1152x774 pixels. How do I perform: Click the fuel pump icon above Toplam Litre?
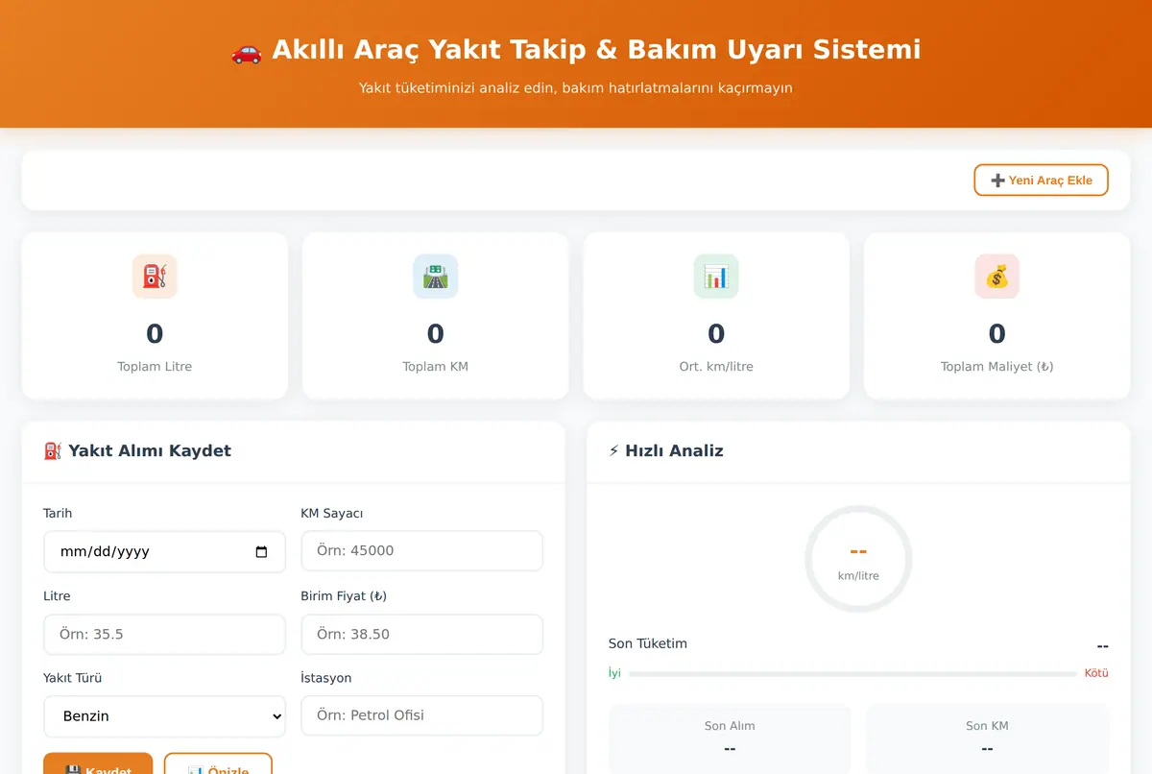[155, 277]
